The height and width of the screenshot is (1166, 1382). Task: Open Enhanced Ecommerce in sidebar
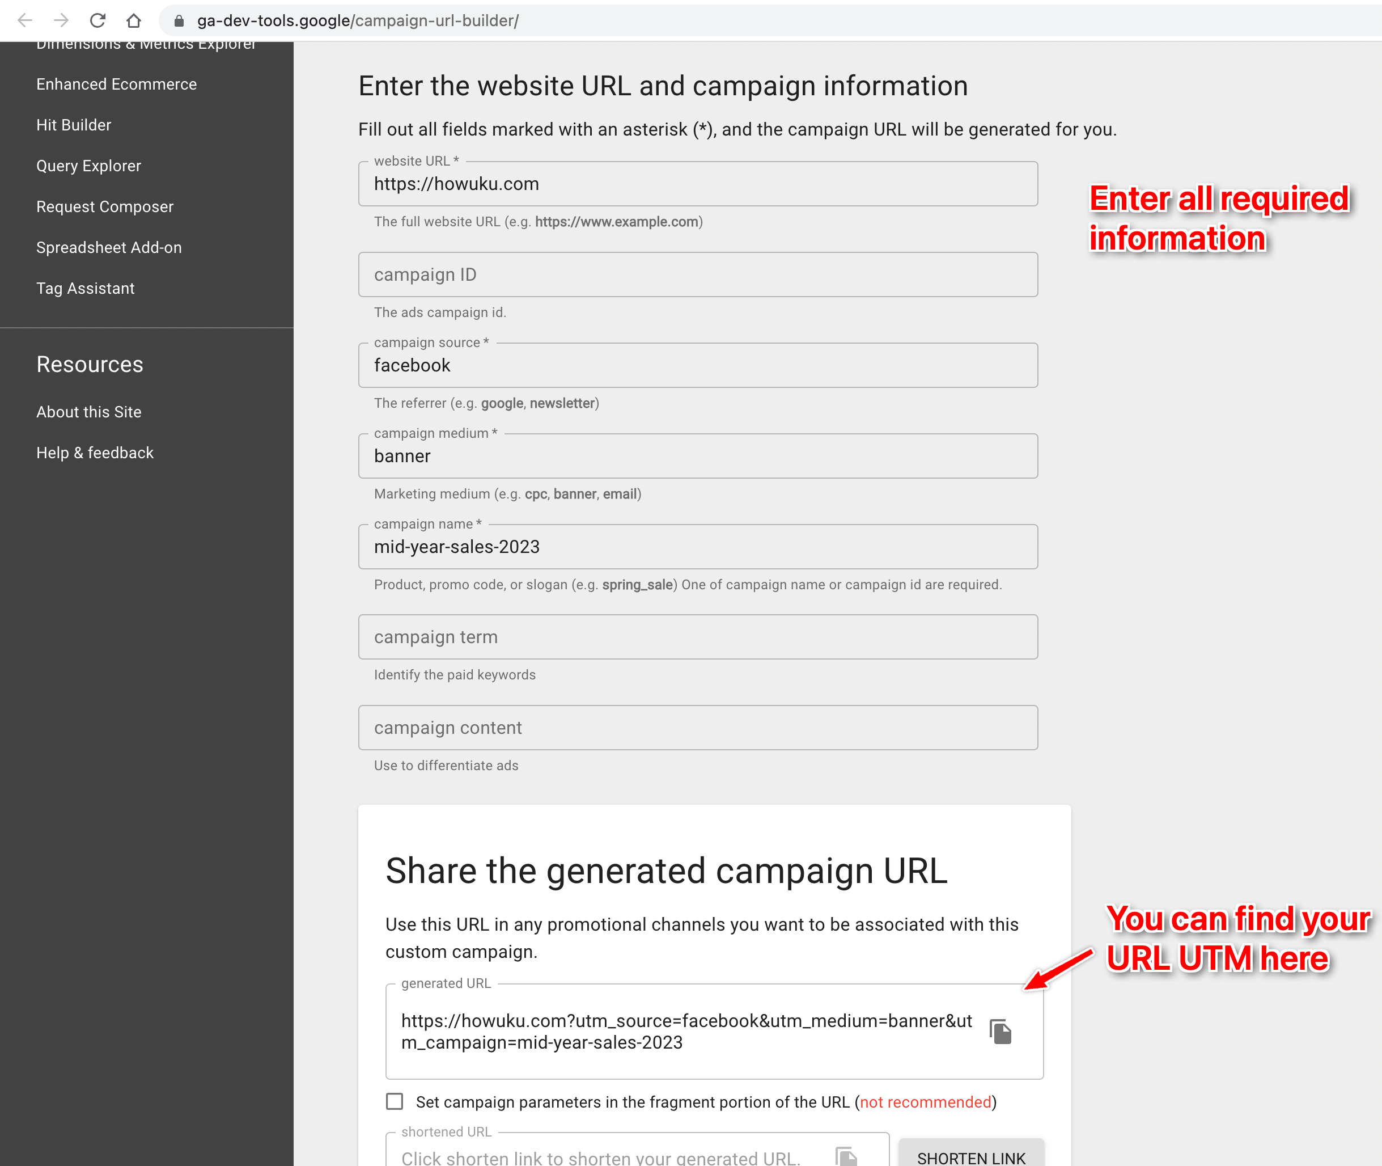coord(116,85)
